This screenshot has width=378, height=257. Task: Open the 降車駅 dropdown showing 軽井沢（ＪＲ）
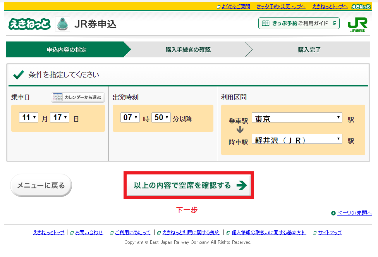pyautogui.click(x=297, y=139)
